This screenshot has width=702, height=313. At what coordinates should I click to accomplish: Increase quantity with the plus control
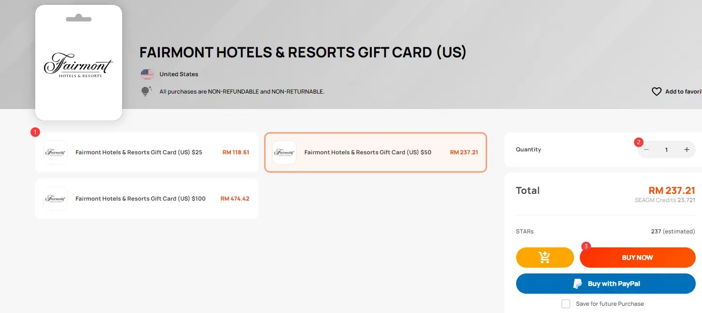[x=687, y=150]
